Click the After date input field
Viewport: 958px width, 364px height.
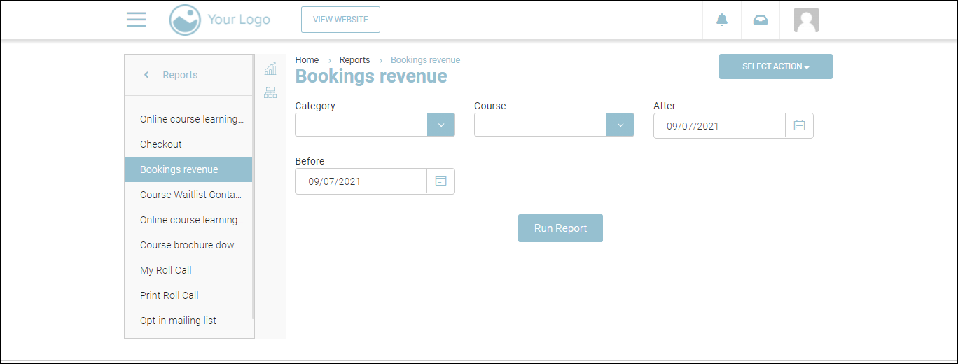[719, 126]
